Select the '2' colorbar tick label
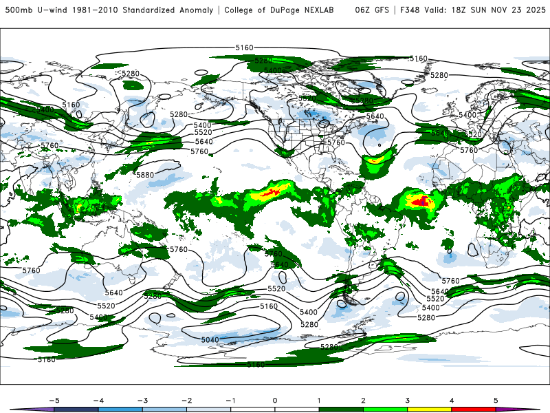550x413 pixels. pos(363,401)
